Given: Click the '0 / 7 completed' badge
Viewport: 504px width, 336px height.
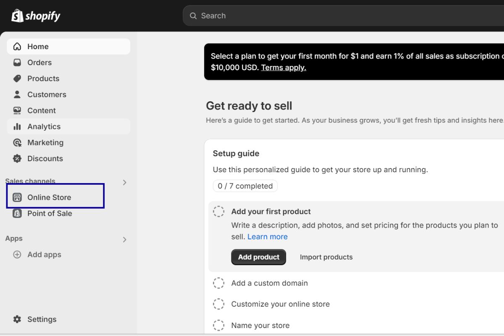Looking at the screenshot, I should tap(245, 186).
